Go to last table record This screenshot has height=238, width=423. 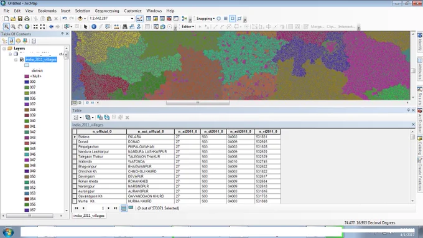(x=115, y=208)
